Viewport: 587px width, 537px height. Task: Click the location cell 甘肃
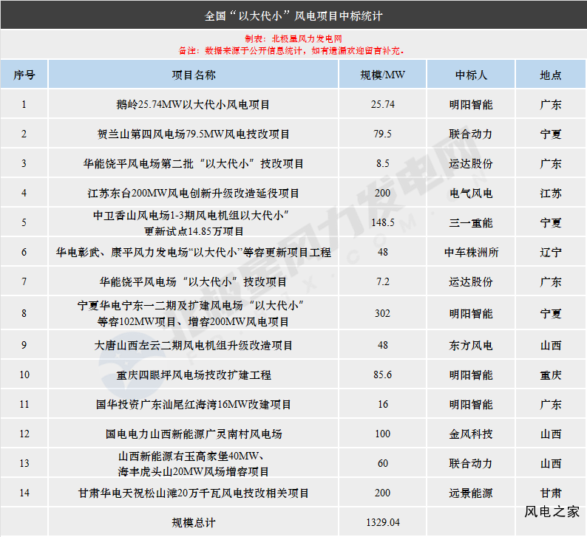click(x=551, y=493)
